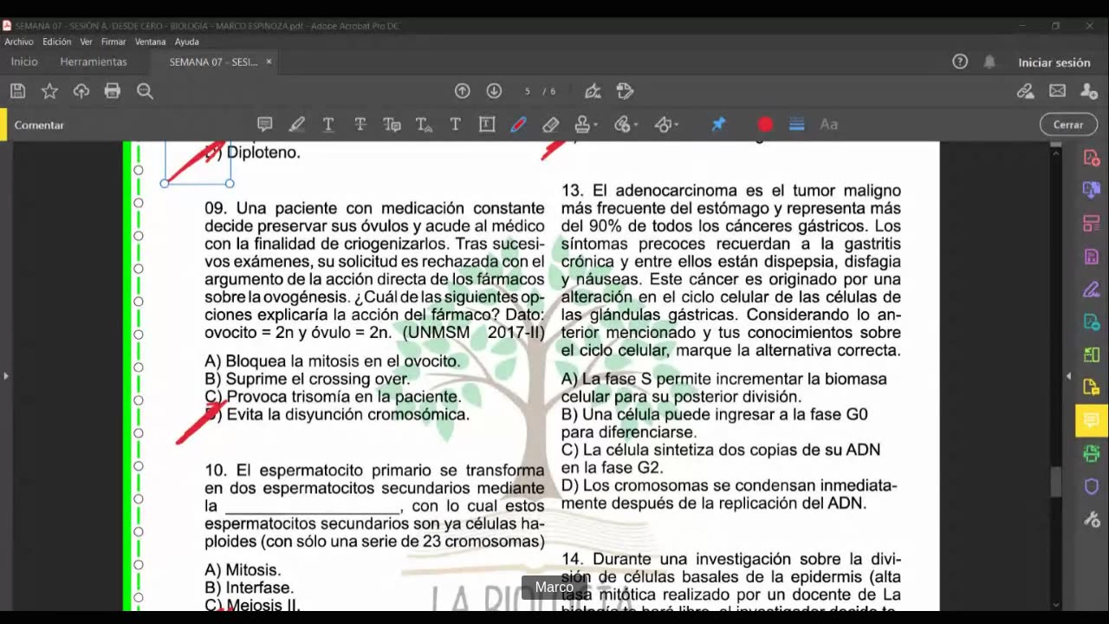Open the Ventana menu

pos(150,42)
